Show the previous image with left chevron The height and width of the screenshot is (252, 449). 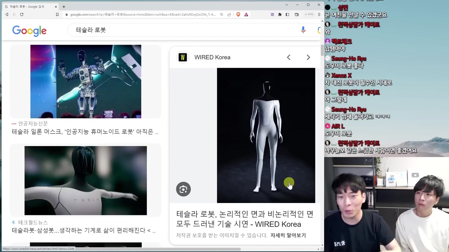(289, 57)
